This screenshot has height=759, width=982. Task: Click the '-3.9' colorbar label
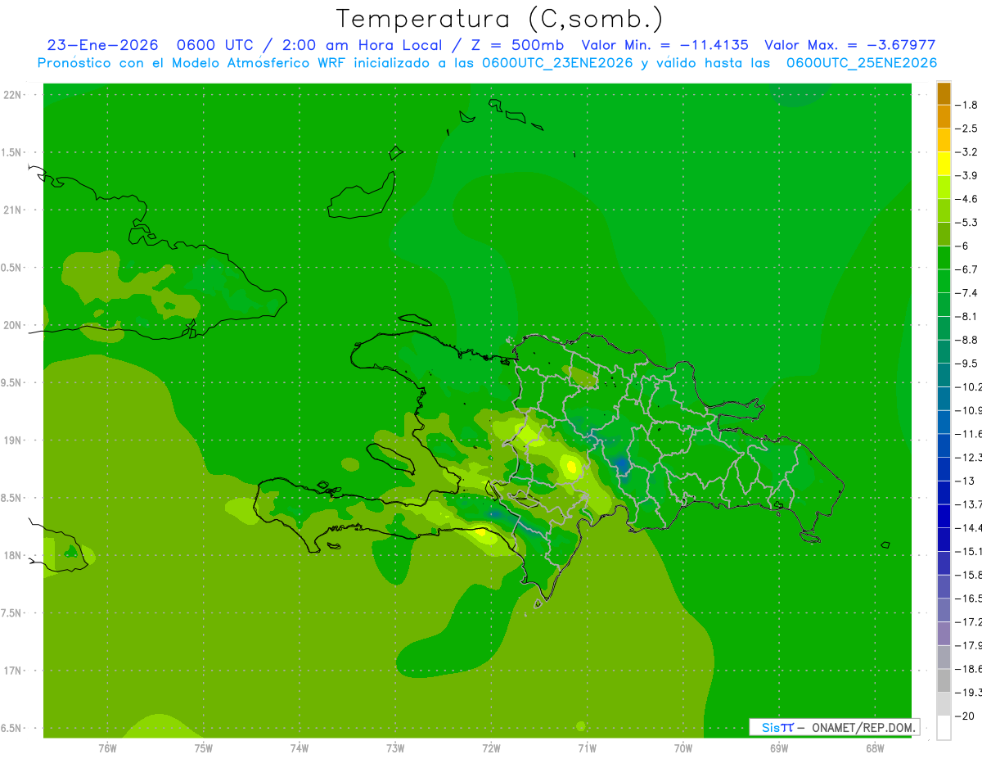tap(967, 175)
